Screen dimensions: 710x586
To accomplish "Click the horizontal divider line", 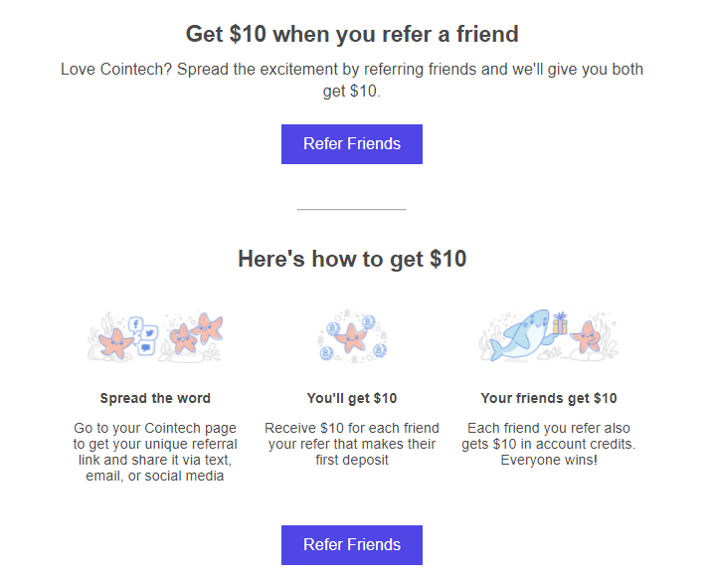I will (x=352, y=209).
